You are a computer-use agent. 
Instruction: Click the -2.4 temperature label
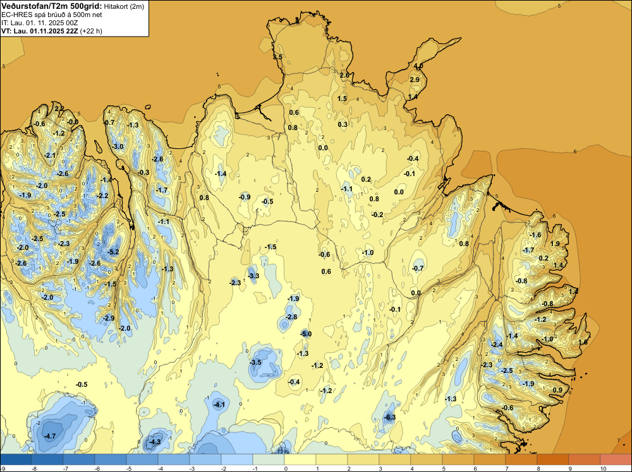[497, 345]
